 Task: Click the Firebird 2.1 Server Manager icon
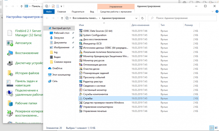pos(10,33)
